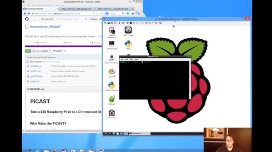Toggle TightVNC full-screen toolbar icon

click(160, 23)
